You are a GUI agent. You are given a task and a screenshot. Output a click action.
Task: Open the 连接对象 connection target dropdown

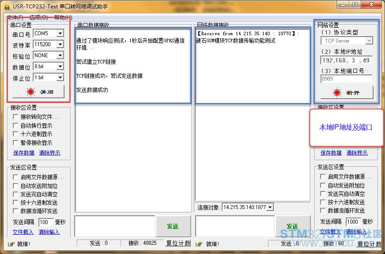pos(270,207)
